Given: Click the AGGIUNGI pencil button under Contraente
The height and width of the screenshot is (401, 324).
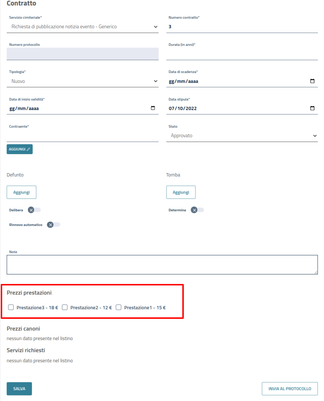Looking at the screenshot, I should pos(19,149).
